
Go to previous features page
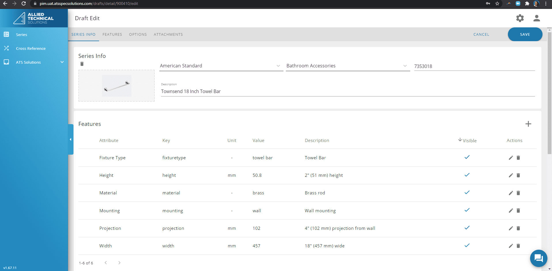pos(106,263)
